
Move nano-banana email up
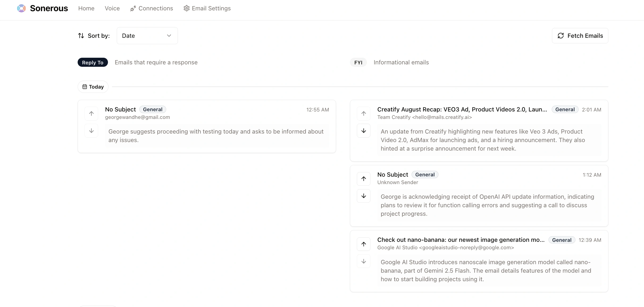pos(363,244)
